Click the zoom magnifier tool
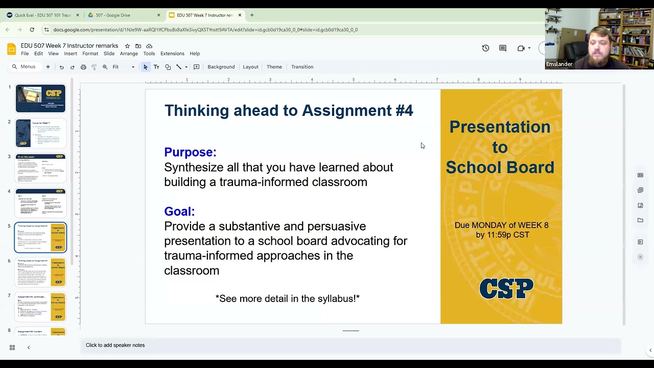Viewport: 654px width, 368px height. coord(105,67)
